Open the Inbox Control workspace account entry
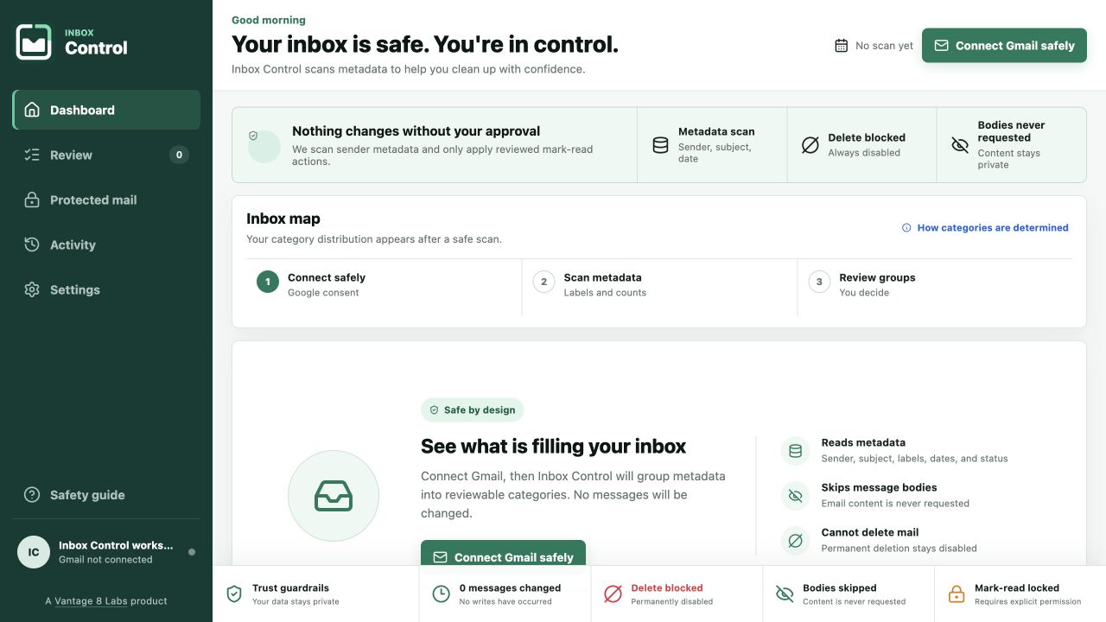This screenshot has width=1106, height=622. [106, 552]
